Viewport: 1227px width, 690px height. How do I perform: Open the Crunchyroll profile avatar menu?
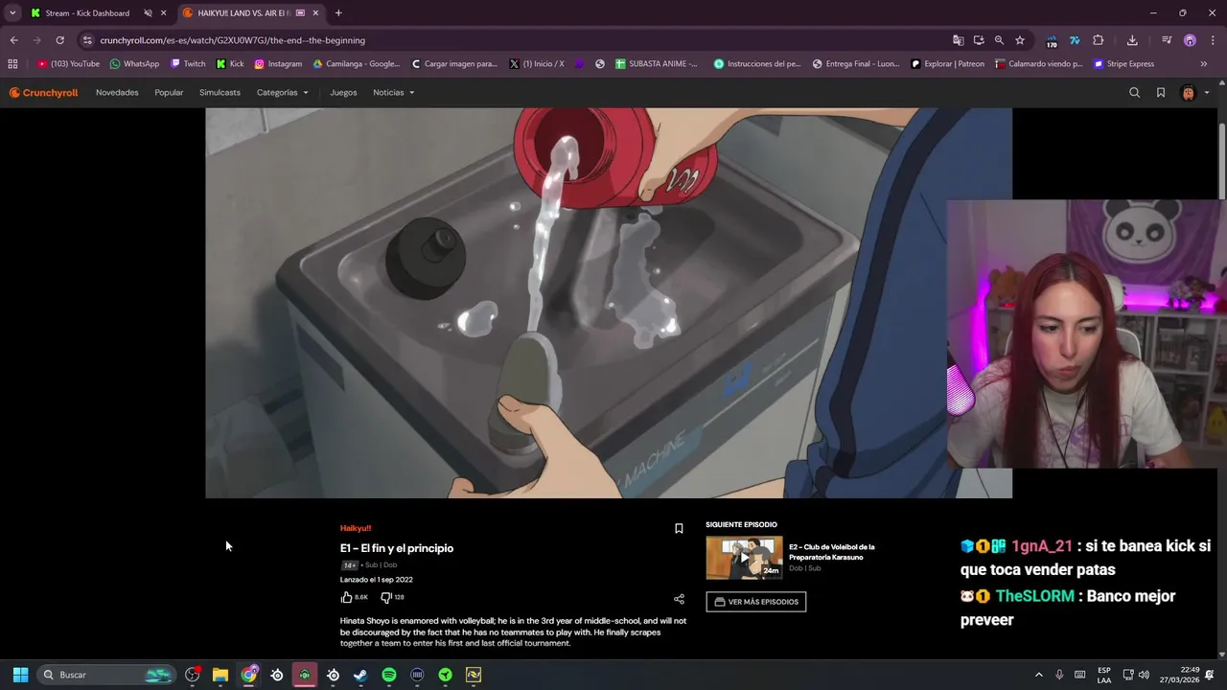1189,93
